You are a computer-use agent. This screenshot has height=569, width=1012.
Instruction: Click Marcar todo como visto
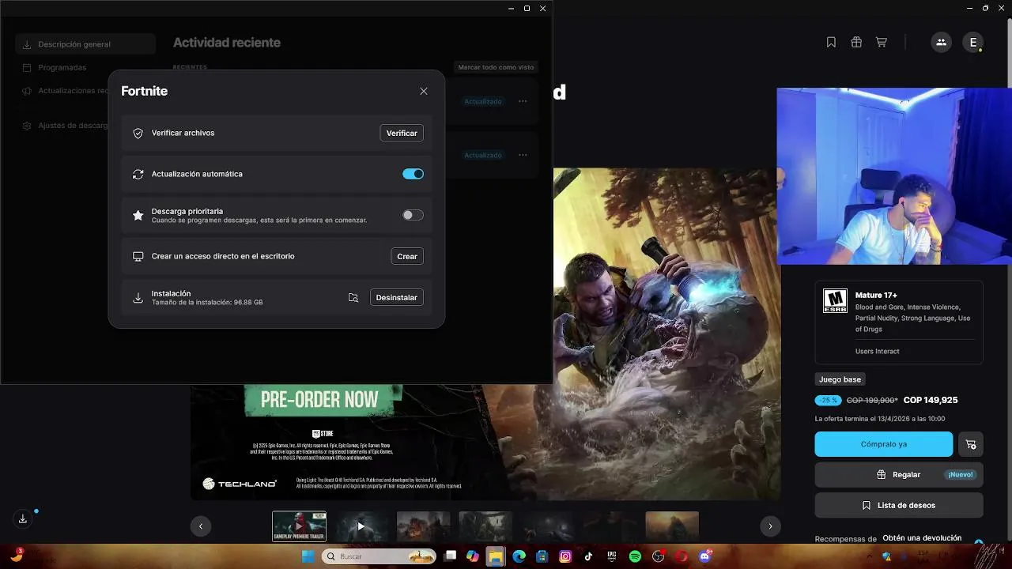(496, 67)
